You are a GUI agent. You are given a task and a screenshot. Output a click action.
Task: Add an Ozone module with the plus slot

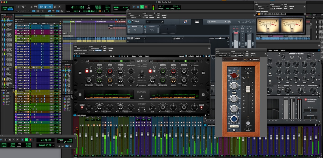tap(168, 29)
